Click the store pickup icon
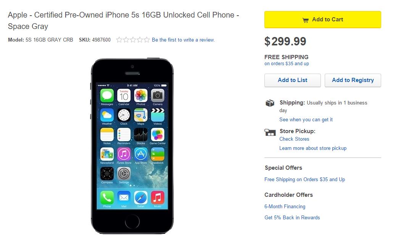 click(x=270, y=132)
